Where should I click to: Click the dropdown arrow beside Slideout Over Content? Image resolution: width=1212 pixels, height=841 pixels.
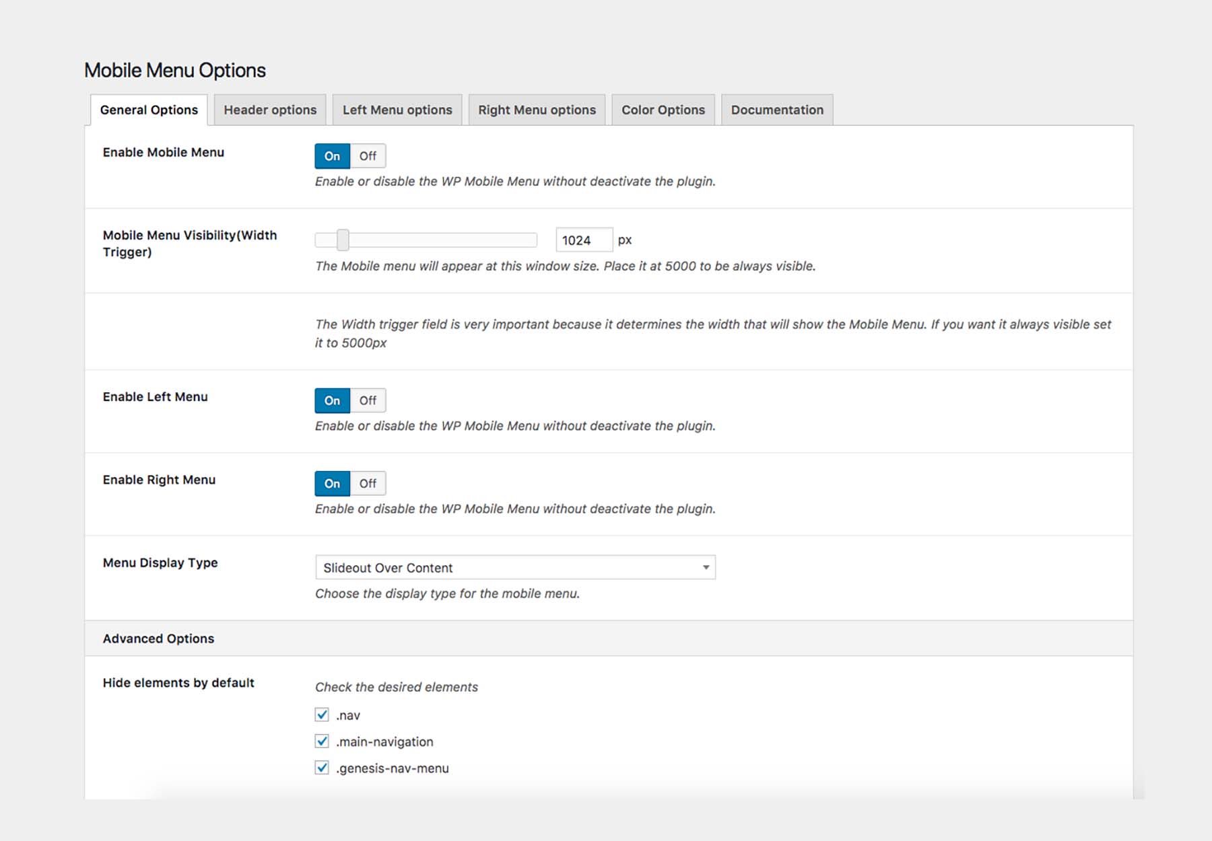click(x=706, y=567)
